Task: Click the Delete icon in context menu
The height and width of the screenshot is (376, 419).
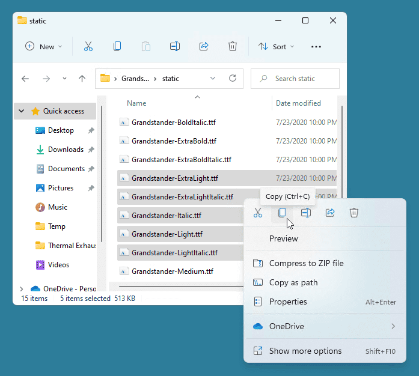Action: 354,213
